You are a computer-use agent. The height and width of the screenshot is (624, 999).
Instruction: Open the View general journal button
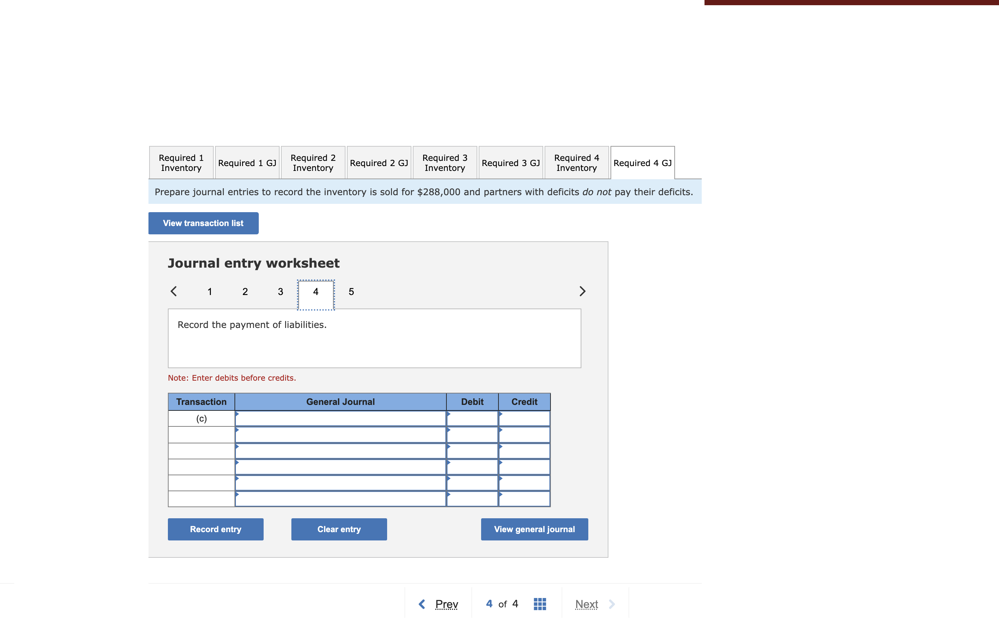534,529
